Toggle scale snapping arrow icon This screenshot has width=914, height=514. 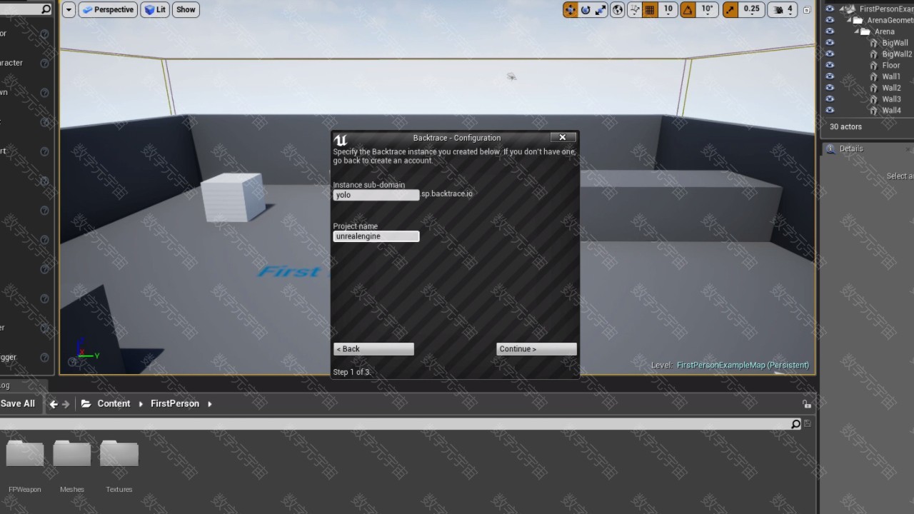pos(730,9)
